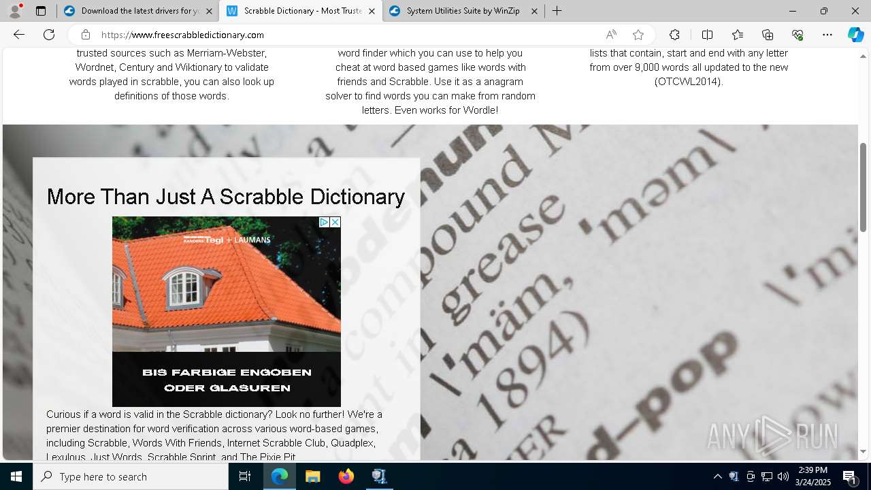Open the browser profile icon
The image size is (871, 490).
click(x=15, y=11)
